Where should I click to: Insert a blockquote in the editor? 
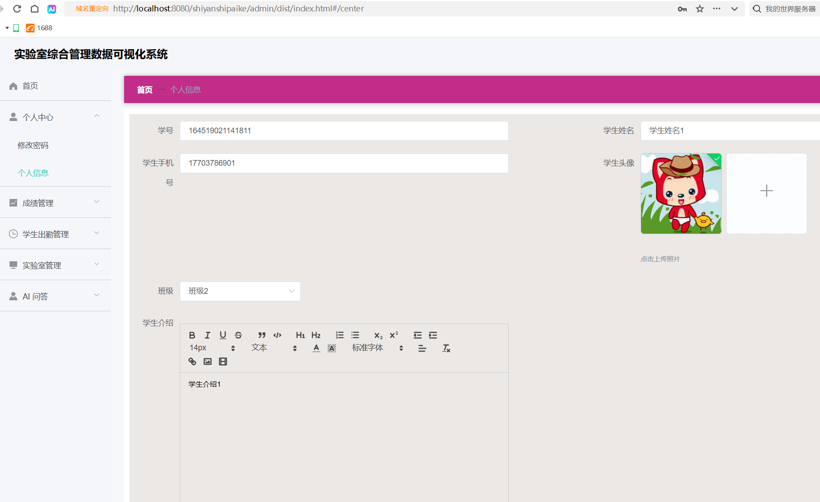coord(262,335)
